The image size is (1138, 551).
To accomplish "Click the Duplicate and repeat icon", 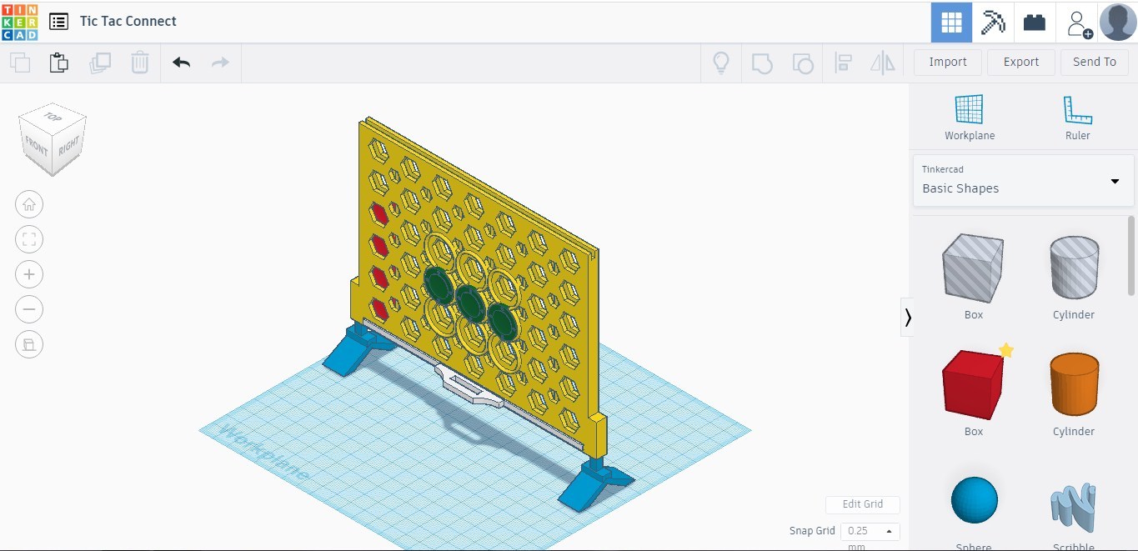I will [x=100, y=63].
